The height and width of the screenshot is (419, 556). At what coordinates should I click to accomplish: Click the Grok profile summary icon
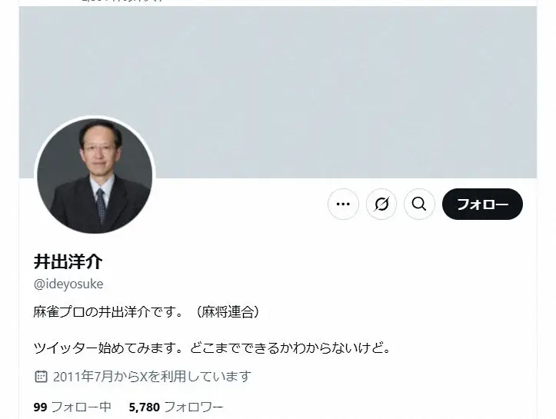[381, 205]
